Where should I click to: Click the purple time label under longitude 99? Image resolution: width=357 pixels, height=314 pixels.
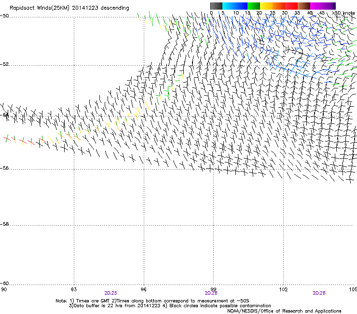(211, 293)
